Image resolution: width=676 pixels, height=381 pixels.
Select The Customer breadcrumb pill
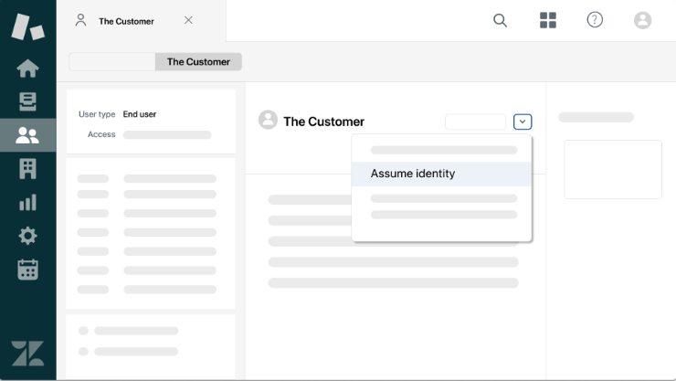[198, 62]
